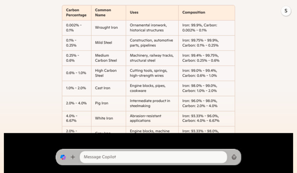Select the Mild Steel cell
The image size is (297, 173).
[104, 43]
